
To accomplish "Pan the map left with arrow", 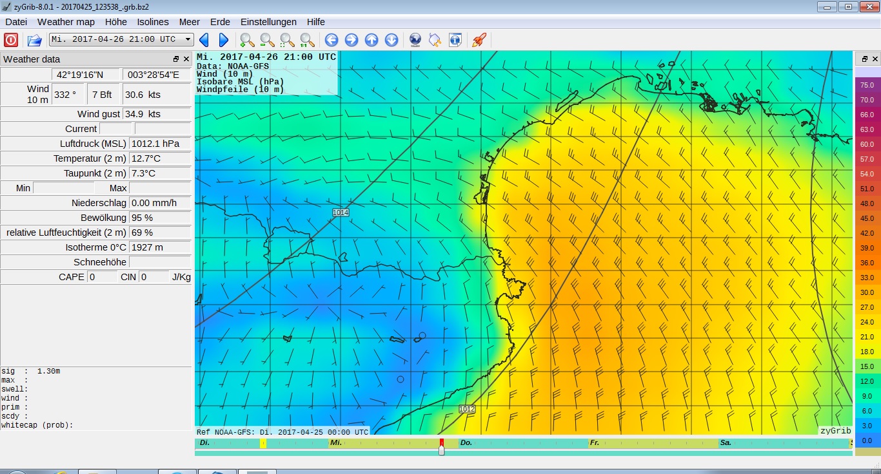I will click(x=332, y=40).
